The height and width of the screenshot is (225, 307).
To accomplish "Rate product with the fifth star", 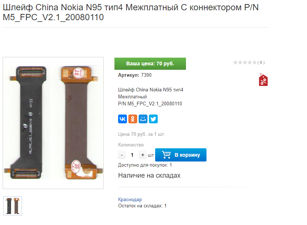I will click(254, 62).
